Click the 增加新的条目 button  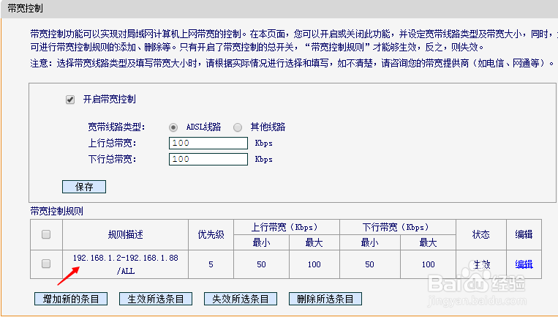click(x=71, y=299)
